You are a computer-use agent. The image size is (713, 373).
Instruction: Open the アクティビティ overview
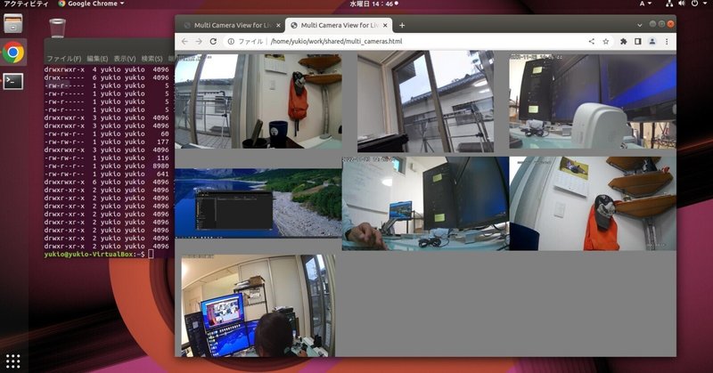(26, 4)
